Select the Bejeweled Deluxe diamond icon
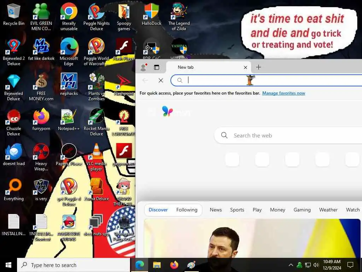This screenshot has width=362, height=272. (x=14, y=87)
